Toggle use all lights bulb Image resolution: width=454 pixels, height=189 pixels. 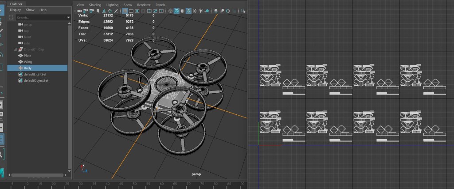200,11
